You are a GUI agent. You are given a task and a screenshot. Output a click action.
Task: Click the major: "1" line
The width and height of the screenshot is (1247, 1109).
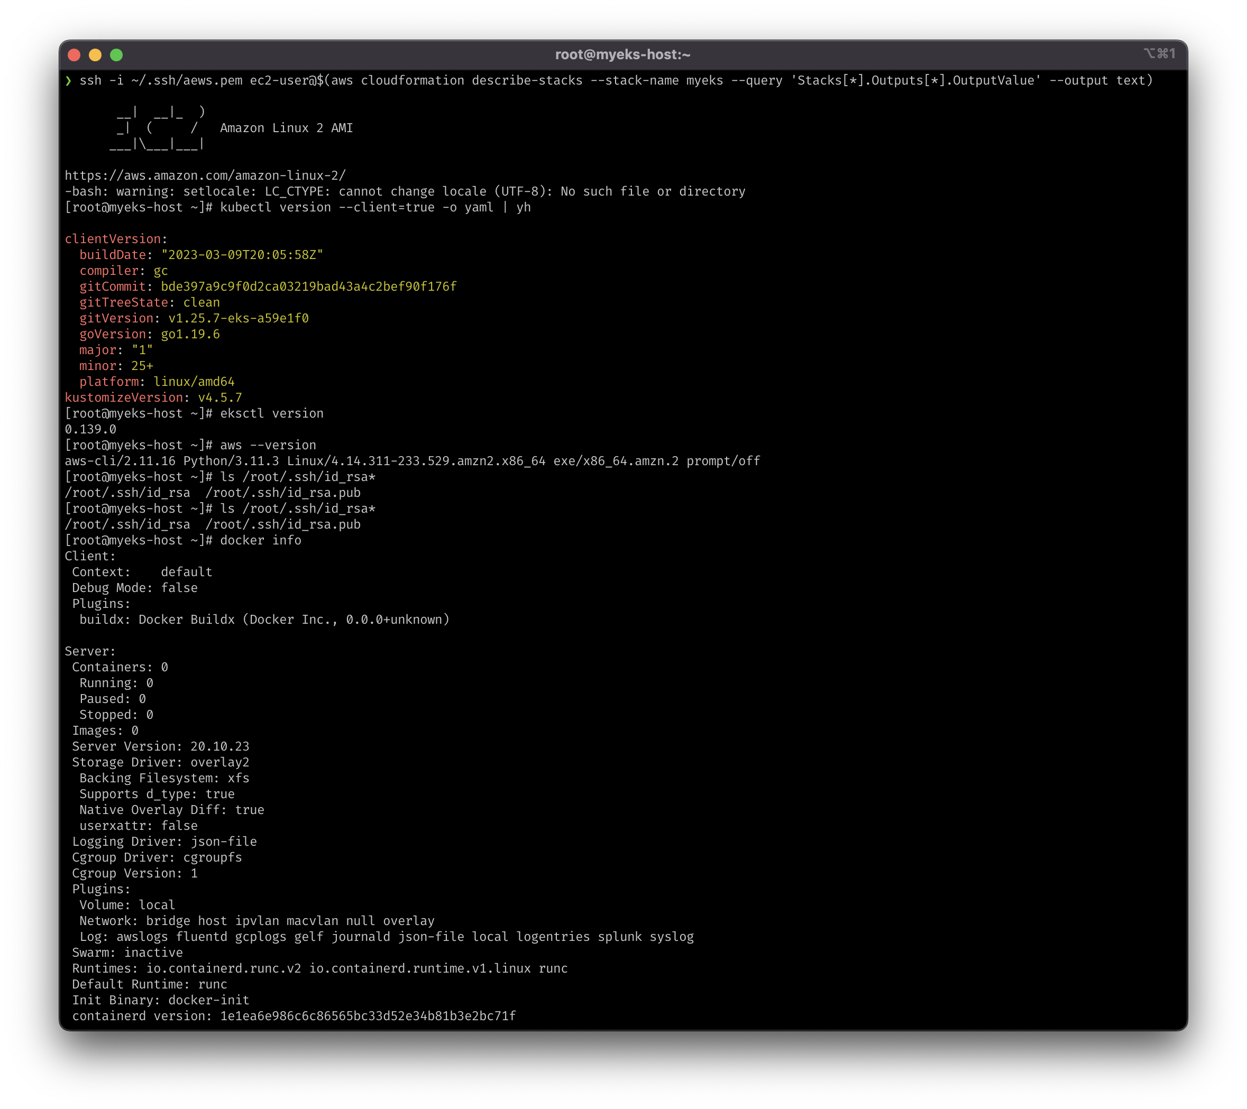pos(116,350)
